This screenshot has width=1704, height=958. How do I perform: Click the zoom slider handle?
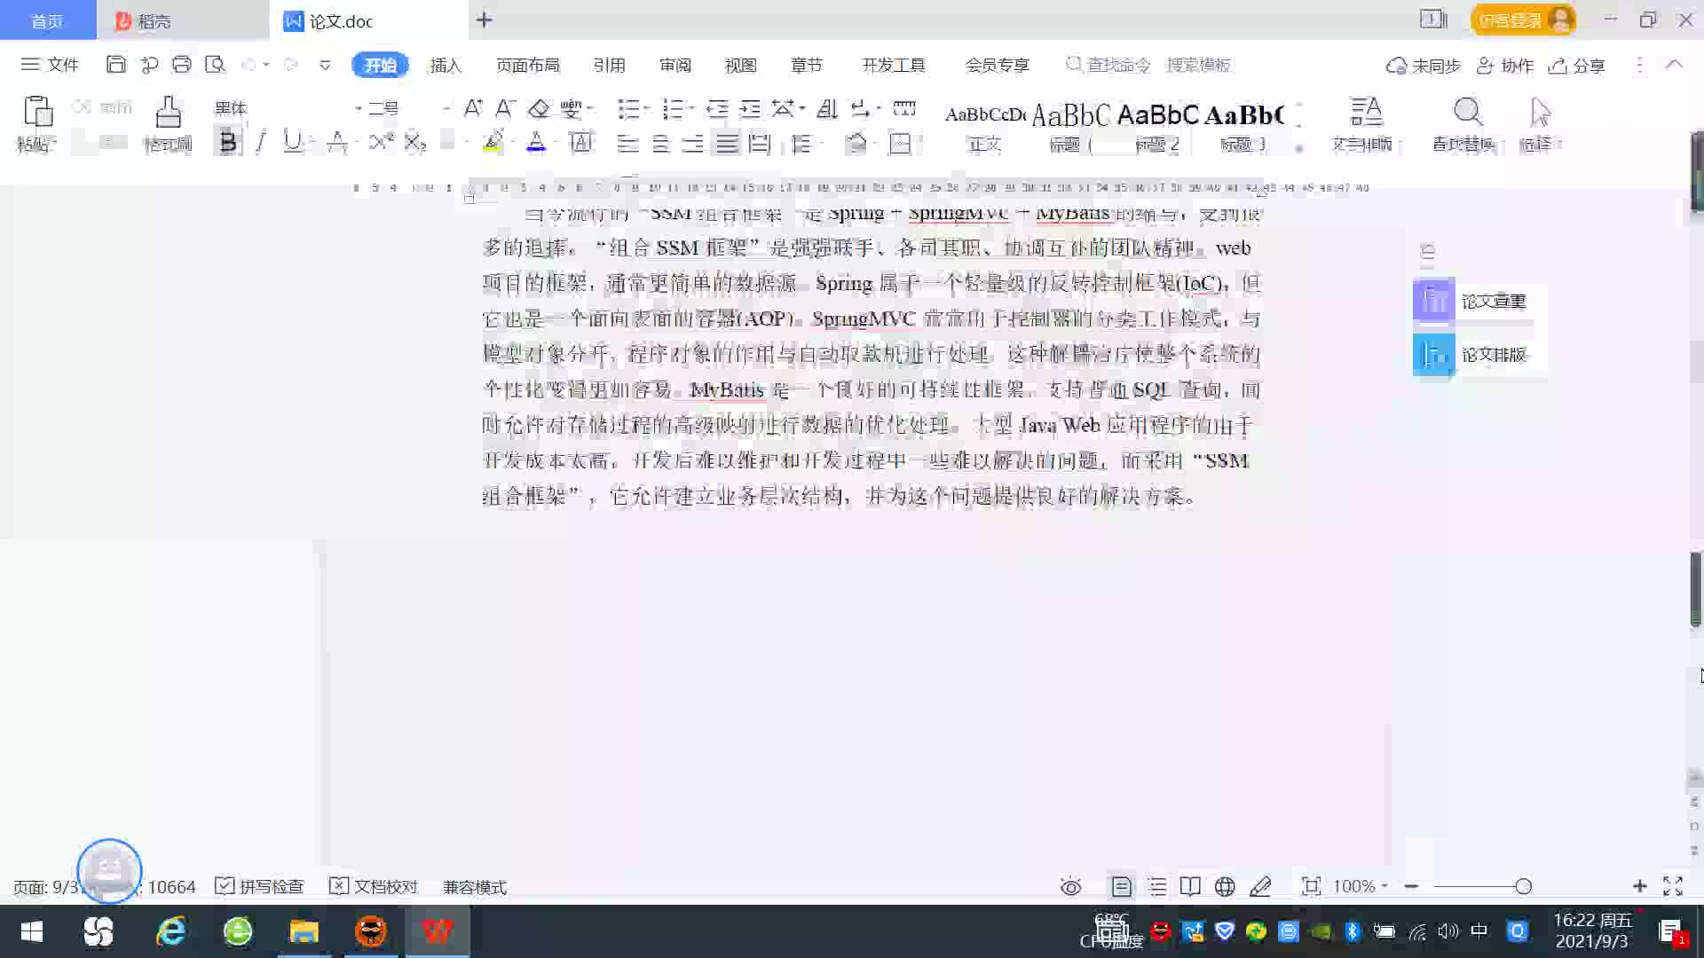tap(1523, 886)
